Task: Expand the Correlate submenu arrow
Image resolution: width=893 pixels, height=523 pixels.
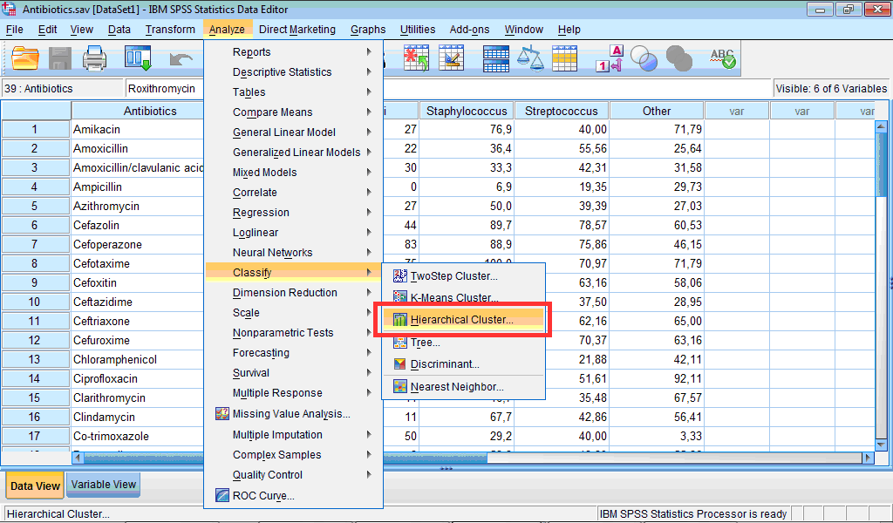Action: tap(369, 193)
